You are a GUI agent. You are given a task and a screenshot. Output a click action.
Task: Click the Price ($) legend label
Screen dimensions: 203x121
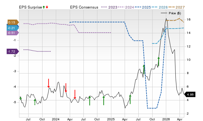point(175,13)
